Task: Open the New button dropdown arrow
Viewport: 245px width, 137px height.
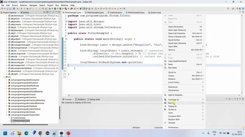Action: coord(5,9)
